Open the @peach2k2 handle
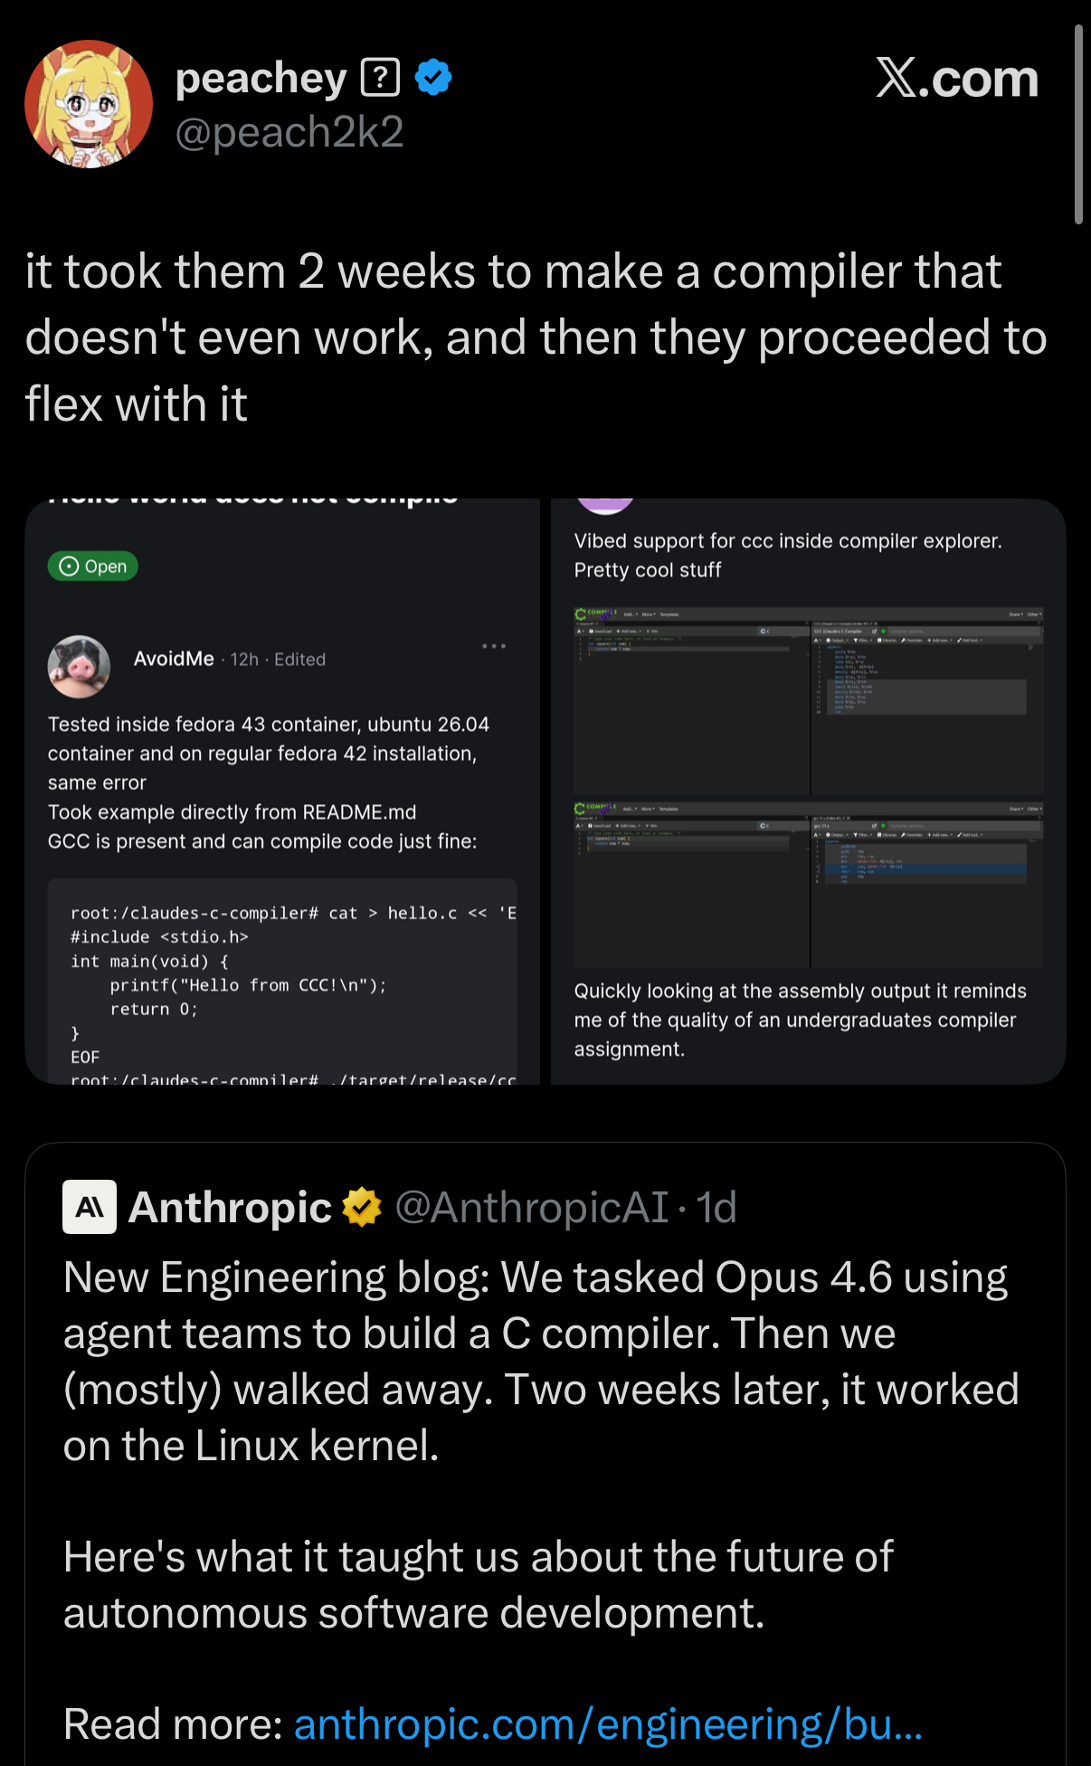Viewport: 1091px width, 1766px height. [289, 132]
